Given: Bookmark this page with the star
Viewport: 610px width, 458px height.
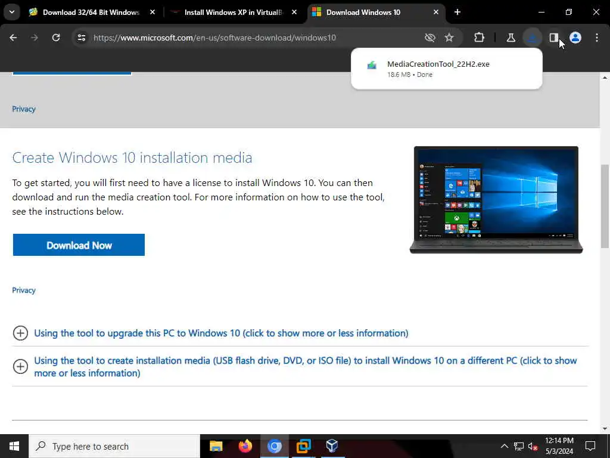Looking at the screenshot, I should [x=449, y=38].
